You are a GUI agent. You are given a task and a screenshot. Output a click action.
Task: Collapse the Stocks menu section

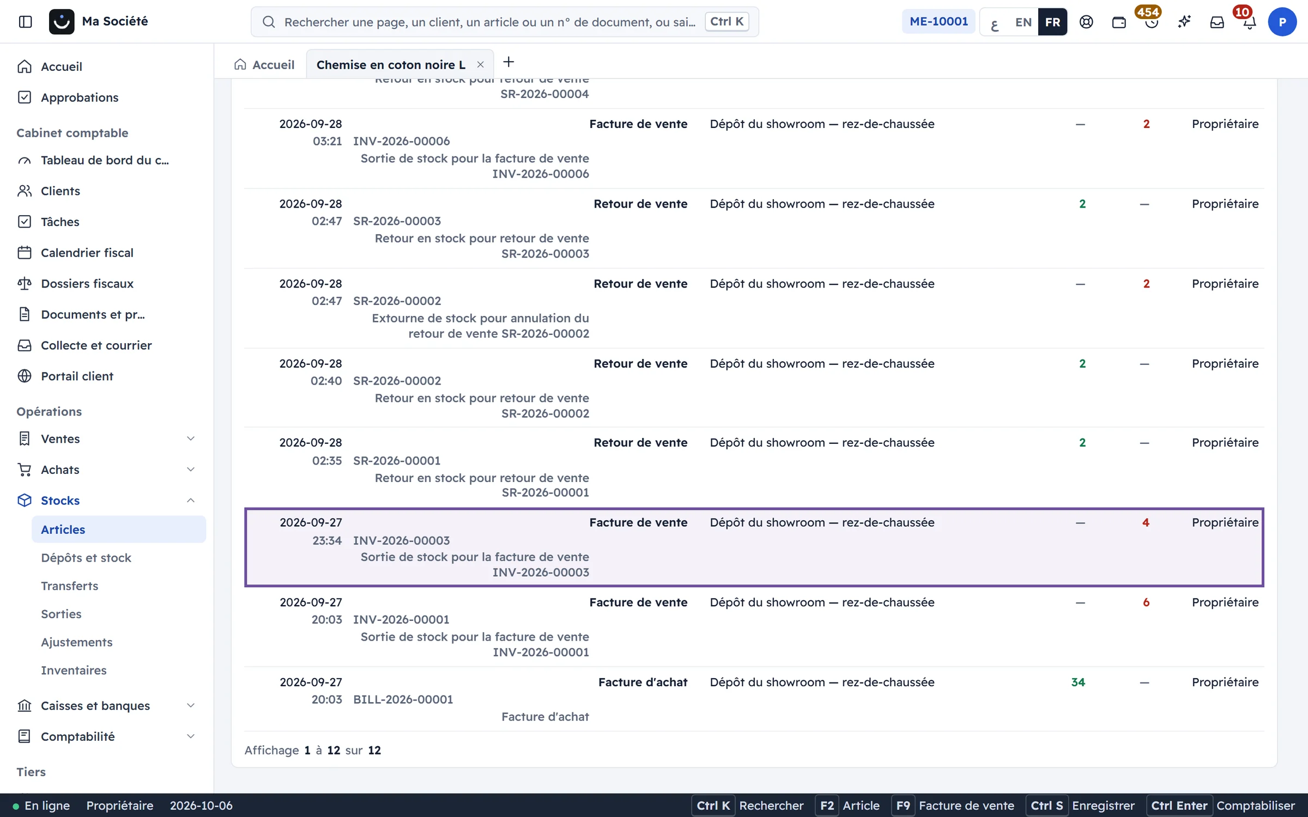tap(107, 500)
